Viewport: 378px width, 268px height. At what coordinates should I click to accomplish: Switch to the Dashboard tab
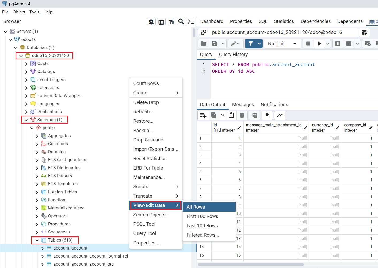tap(212, 21)
